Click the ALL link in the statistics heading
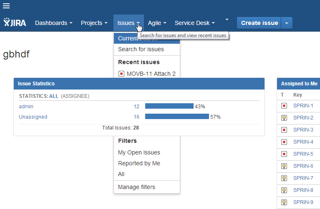Image resolution: width=320 pixels, height=209 pixels. click(54, 96)
